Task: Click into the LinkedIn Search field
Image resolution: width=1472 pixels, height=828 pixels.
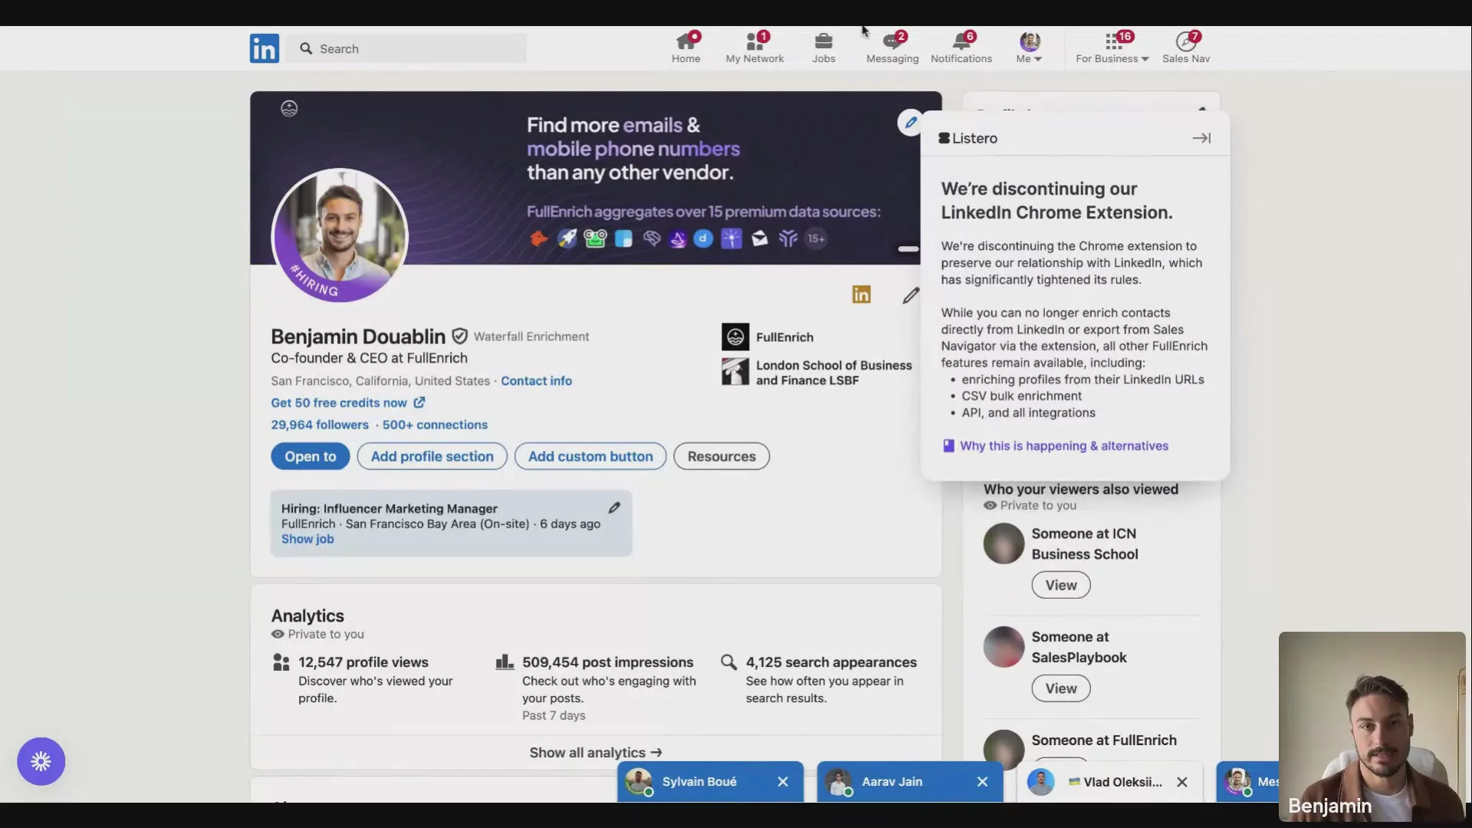Action: click(407, 48)
